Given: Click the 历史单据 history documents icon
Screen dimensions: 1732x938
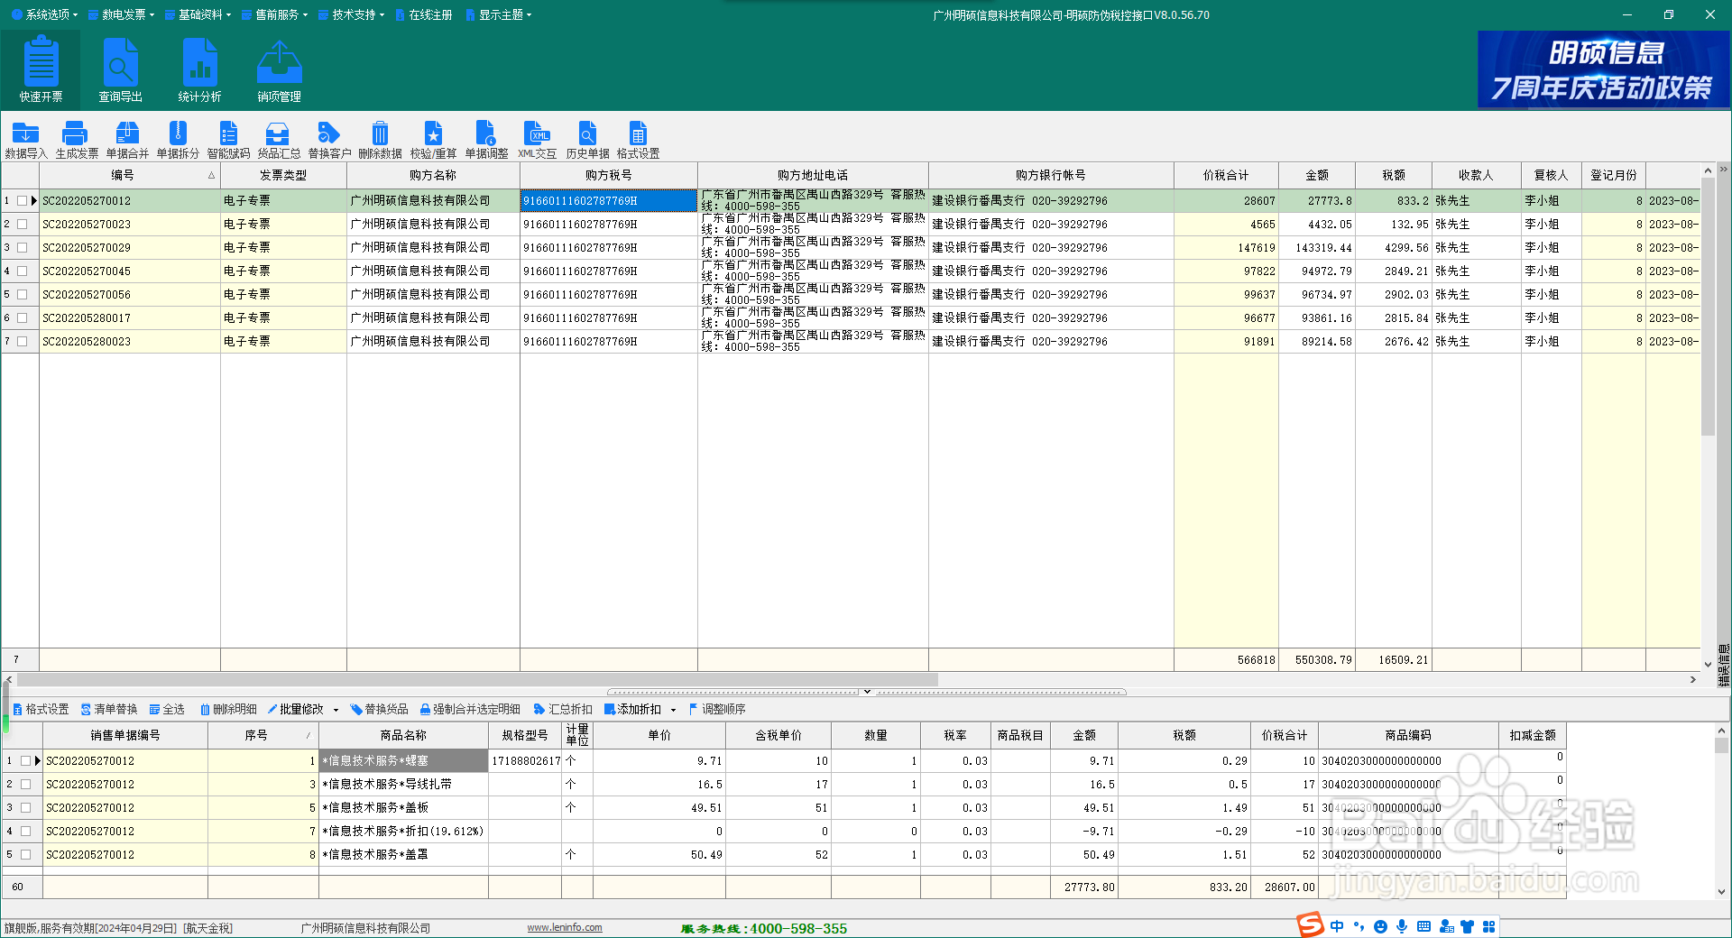Looking at the screenshot, I should (x=587, y=141).
